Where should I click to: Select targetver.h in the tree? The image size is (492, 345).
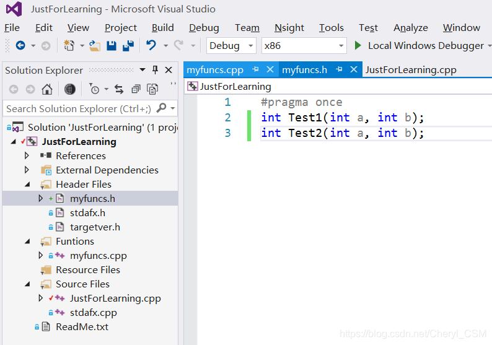(x=95, y=227)
